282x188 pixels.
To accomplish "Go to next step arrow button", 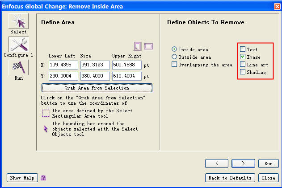I will tap(243, 163).
